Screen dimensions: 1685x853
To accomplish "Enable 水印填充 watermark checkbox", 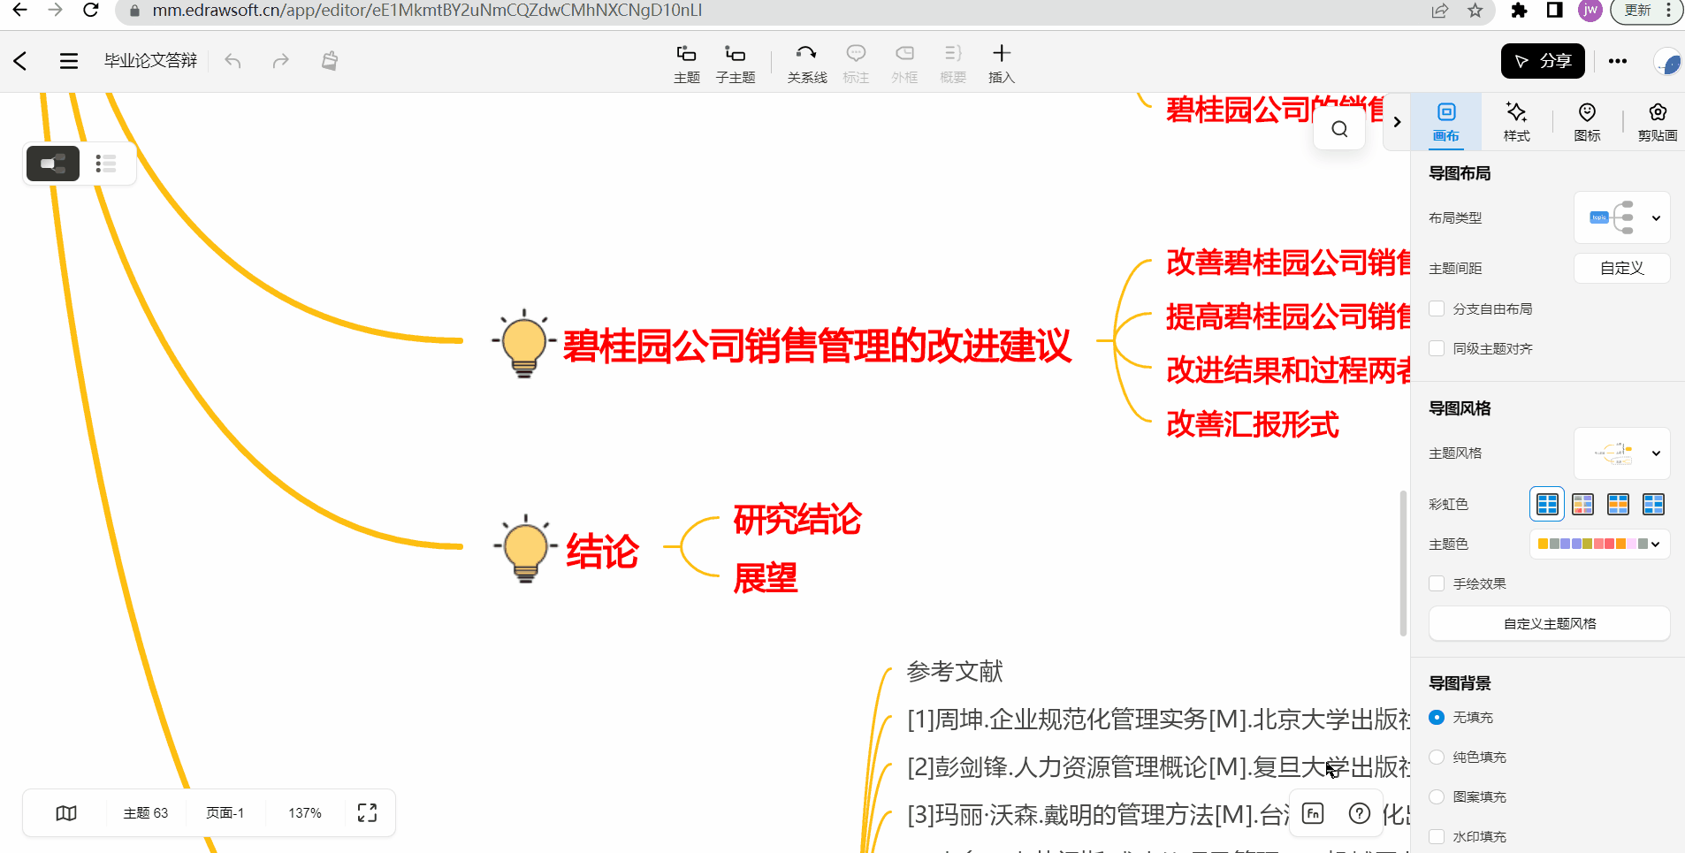I will tap(1437, 836).
